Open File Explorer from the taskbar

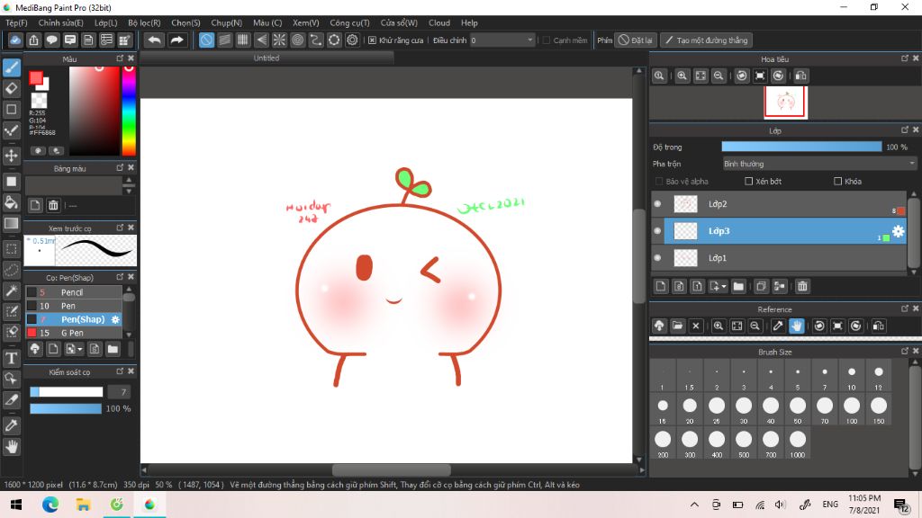84,505
